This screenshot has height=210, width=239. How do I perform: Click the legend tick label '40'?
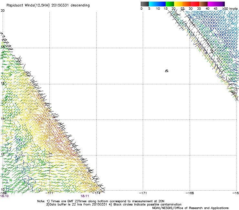point(207,8)
